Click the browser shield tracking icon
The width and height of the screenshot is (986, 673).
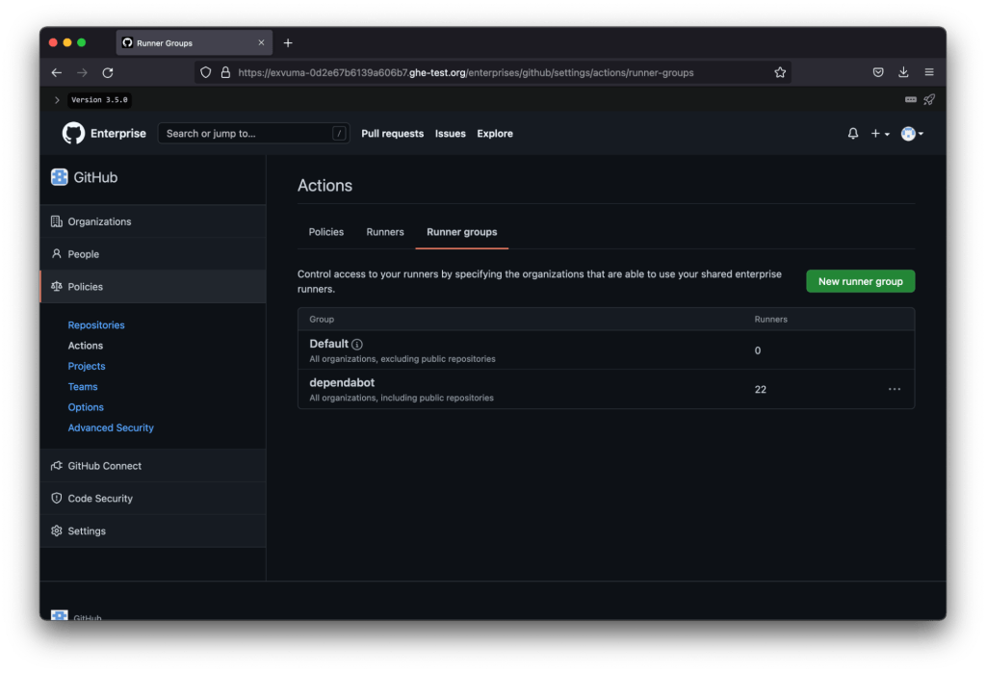point(203,72)
